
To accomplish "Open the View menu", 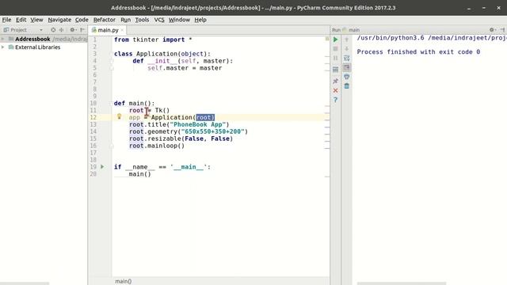I will pos(36,20).
